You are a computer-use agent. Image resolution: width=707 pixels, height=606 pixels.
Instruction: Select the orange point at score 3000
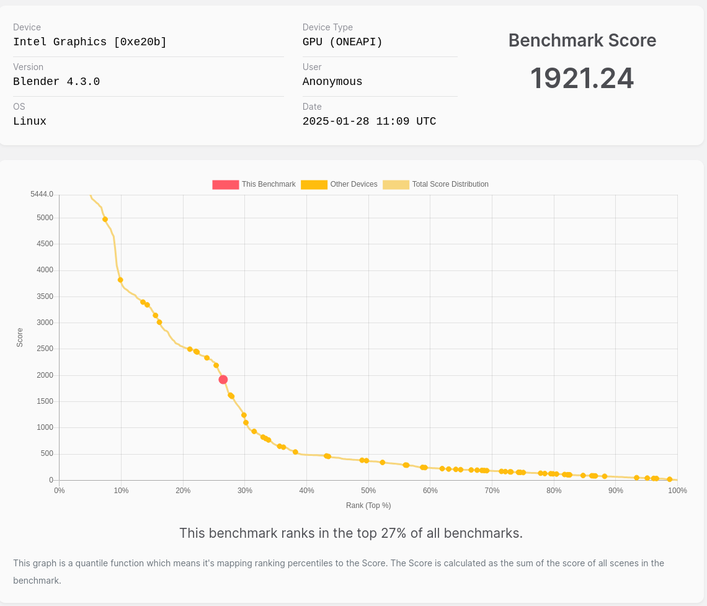pos(159,322)
